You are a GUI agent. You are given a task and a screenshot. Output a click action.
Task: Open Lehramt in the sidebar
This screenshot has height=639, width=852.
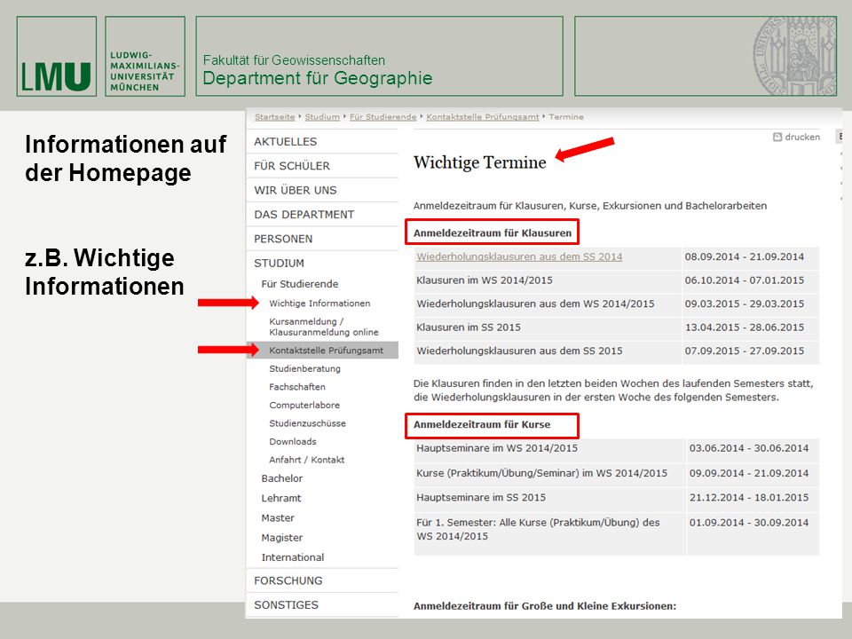point(281,498)
